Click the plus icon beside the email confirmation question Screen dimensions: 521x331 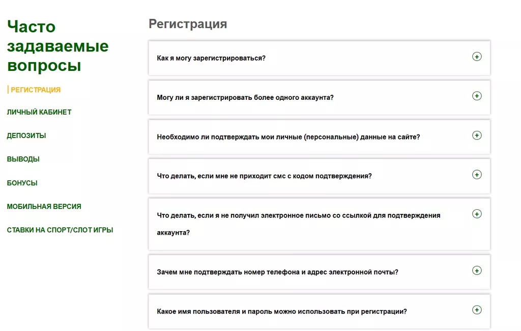click(x=477, y=214)
